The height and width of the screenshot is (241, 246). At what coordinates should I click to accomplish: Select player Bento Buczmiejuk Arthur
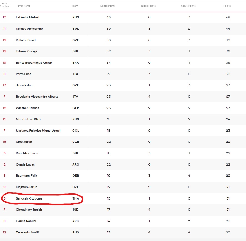click(x=34, y=63)
